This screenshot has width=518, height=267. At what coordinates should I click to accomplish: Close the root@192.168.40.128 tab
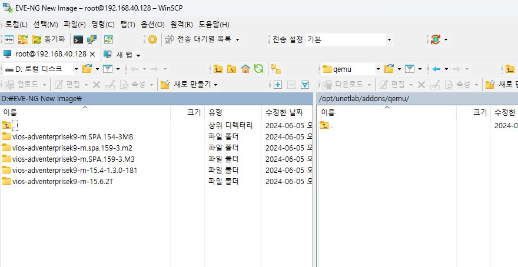(92, 54)
